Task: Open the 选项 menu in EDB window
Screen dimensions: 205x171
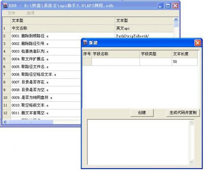Action: [30, 13]
